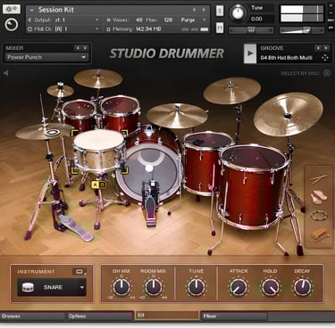The width and height of the screenshot is (335, 328).
Task: Adjust the pan slider under Tune
Action: point(251,30)
